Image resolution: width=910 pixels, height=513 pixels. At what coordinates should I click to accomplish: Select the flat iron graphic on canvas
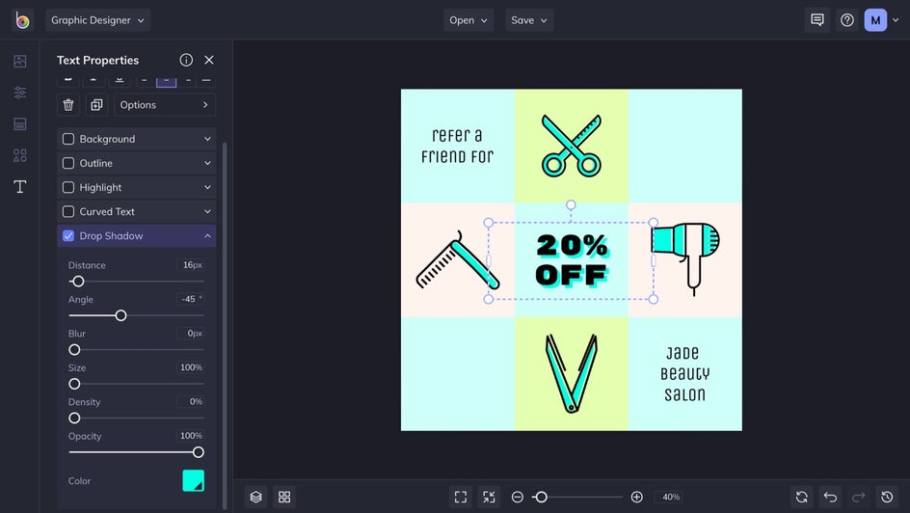tap(571, 373)
